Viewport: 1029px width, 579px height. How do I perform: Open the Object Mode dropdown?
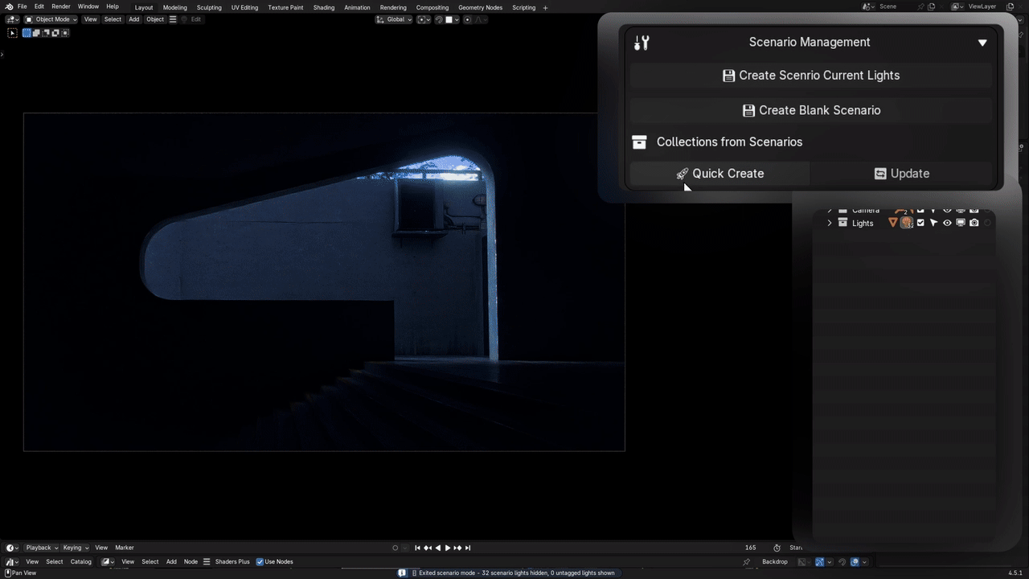tap(51, 19)
